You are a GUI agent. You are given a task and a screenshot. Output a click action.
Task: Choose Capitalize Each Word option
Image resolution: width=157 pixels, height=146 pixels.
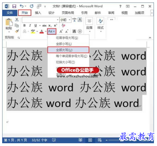tap(68, 56)
